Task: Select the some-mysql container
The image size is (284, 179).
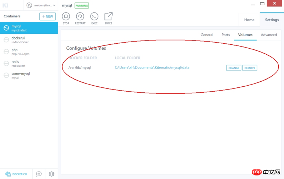Action: click(x=29, y=75)
